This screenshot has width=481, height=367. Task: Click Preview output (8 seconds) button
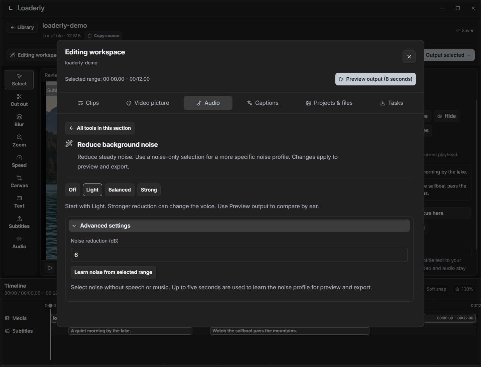[375, 79]
